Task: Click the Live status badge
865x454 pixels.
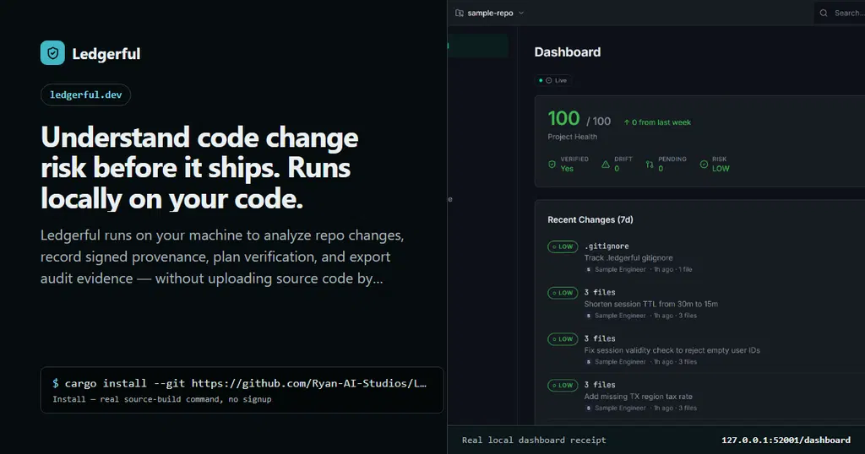Action: pyautogui.click(x=553, y=80)
